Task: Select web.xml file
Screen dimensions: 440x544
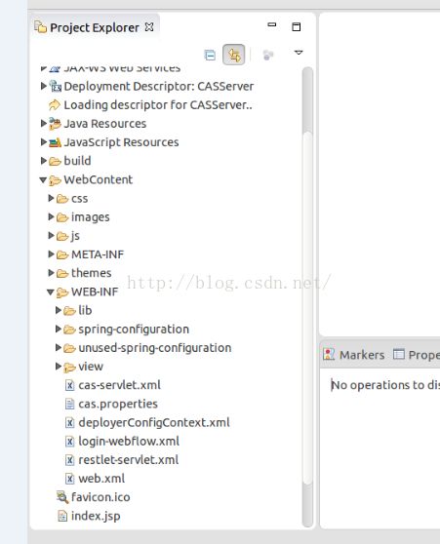Action: point(101,479)
